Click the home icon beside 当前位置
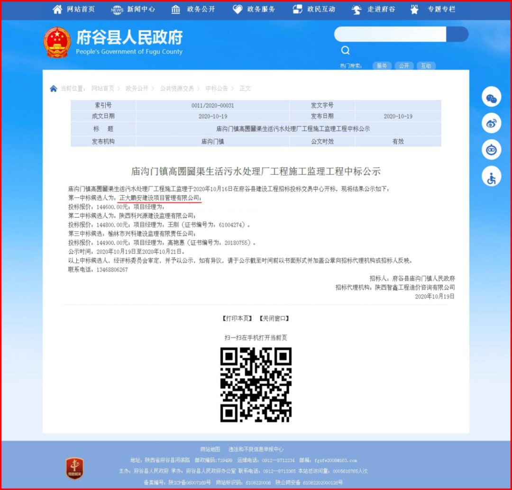Screen dimensions: 512x490 (x=54, y=89)
